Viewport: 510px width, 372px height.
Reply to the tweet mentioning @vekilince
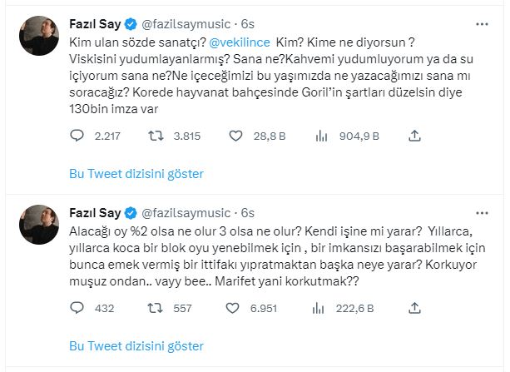(x=77, y=136)
